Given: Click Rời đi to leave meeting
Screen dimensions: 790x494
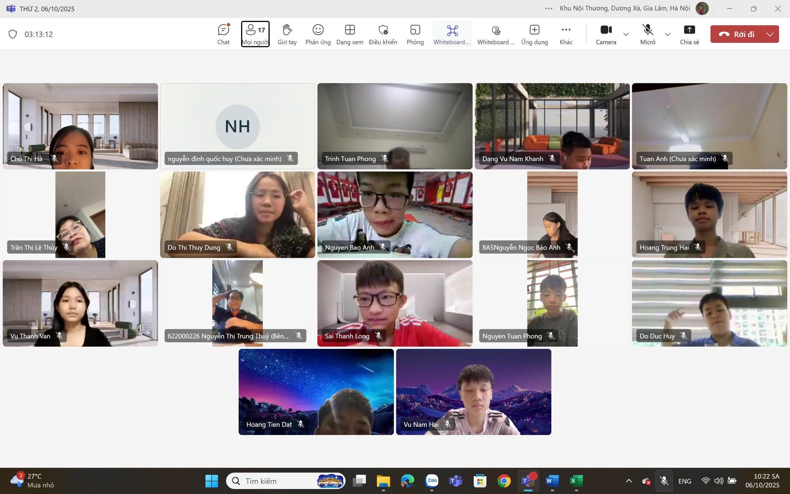Looking at the screenshot, I should (x=736, y=34).
